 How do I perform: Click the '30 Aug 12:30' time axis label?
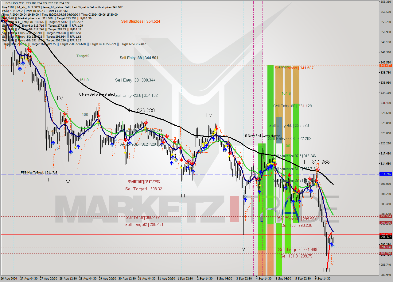pyautogui.click(x=127, y=279)
